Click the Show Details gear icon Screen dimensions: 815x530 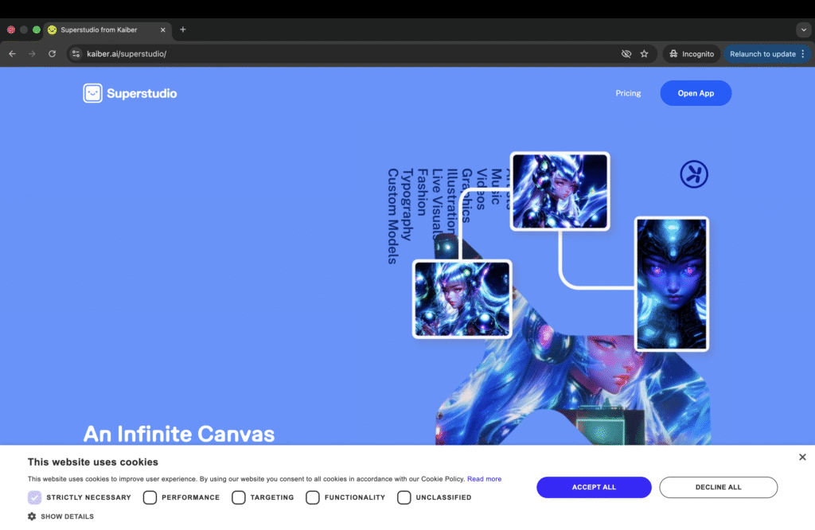coord(32,516)
